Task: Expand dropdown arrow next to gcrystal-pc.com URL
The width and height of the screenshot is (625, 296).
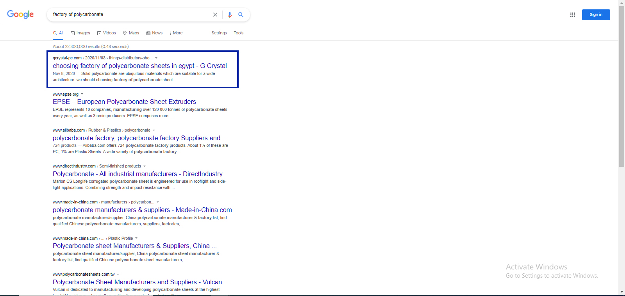Action: pos(156,58)
